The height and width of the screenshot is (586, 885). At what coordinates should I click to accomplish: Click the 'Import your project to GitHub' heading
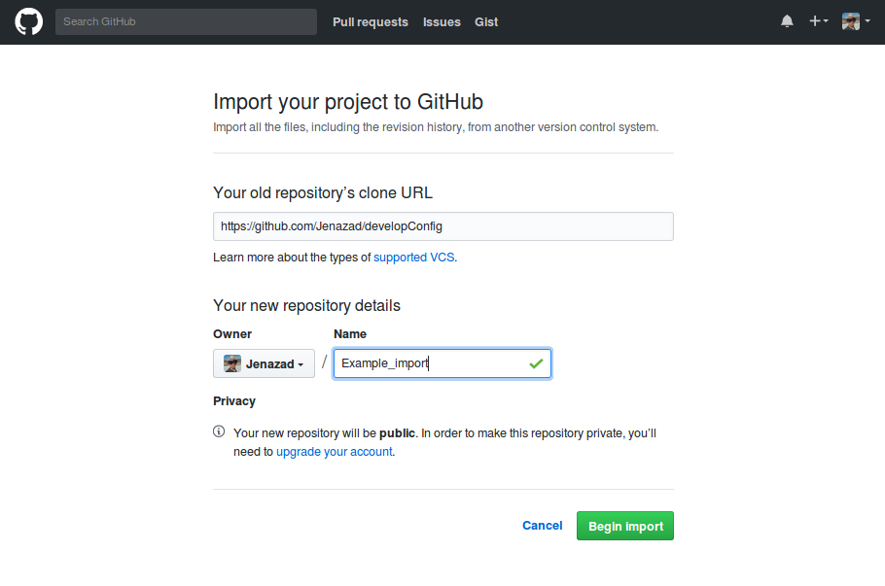348,102
